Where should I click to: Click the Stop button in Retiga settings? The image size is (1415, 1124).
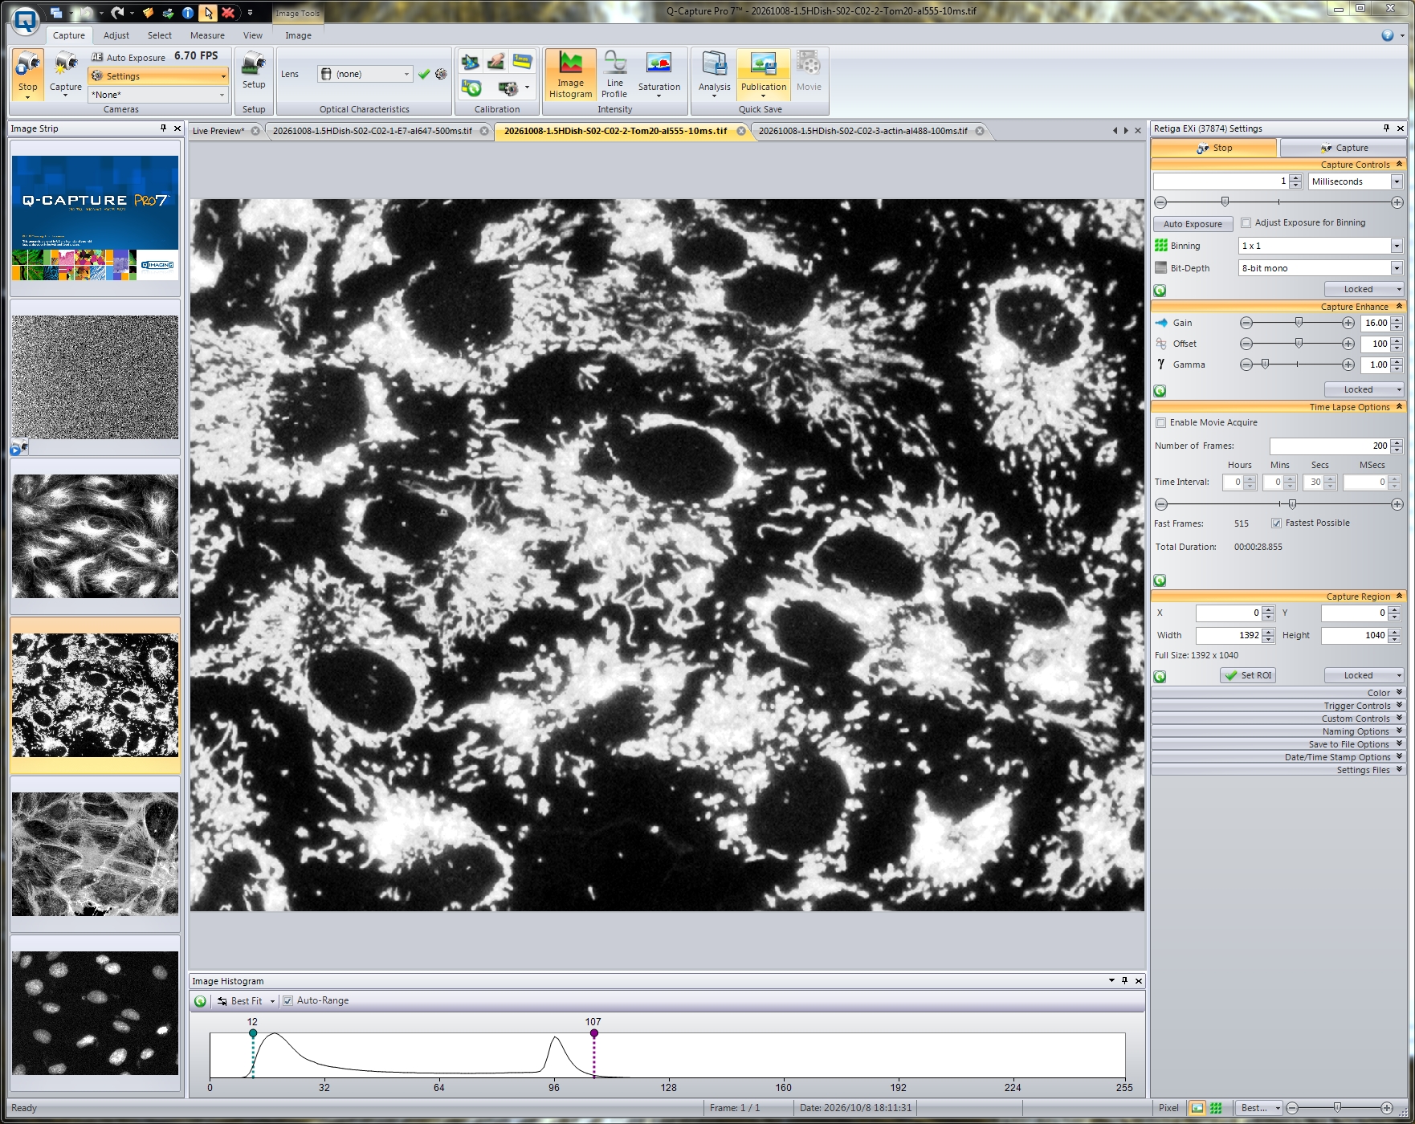[x=1213, y=148]
